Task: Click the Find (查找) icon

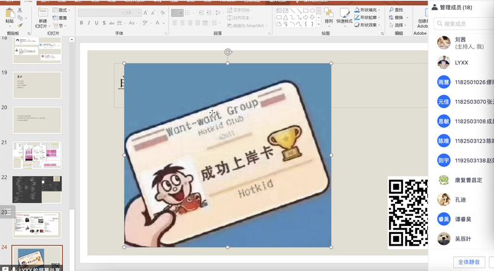Action: point(396,10)
